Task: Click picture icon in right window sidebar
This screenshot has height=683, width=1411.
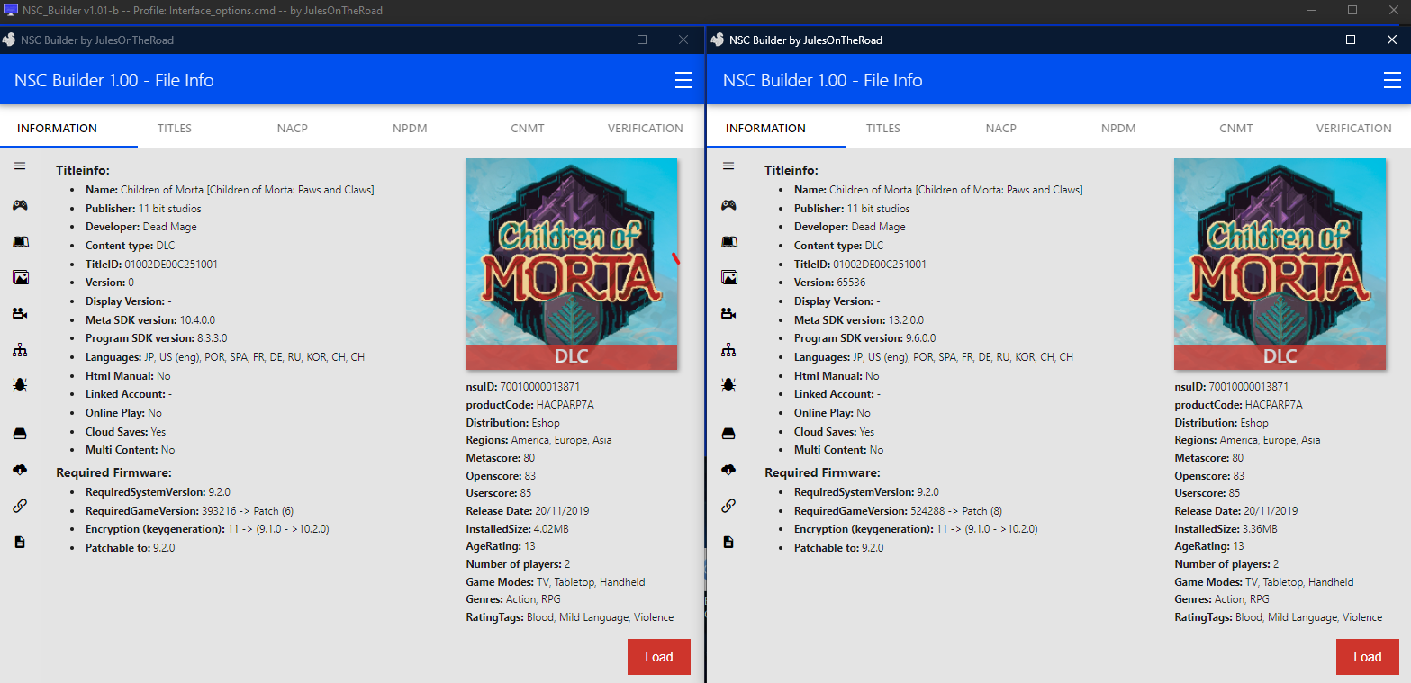Action: pos(729,277)
